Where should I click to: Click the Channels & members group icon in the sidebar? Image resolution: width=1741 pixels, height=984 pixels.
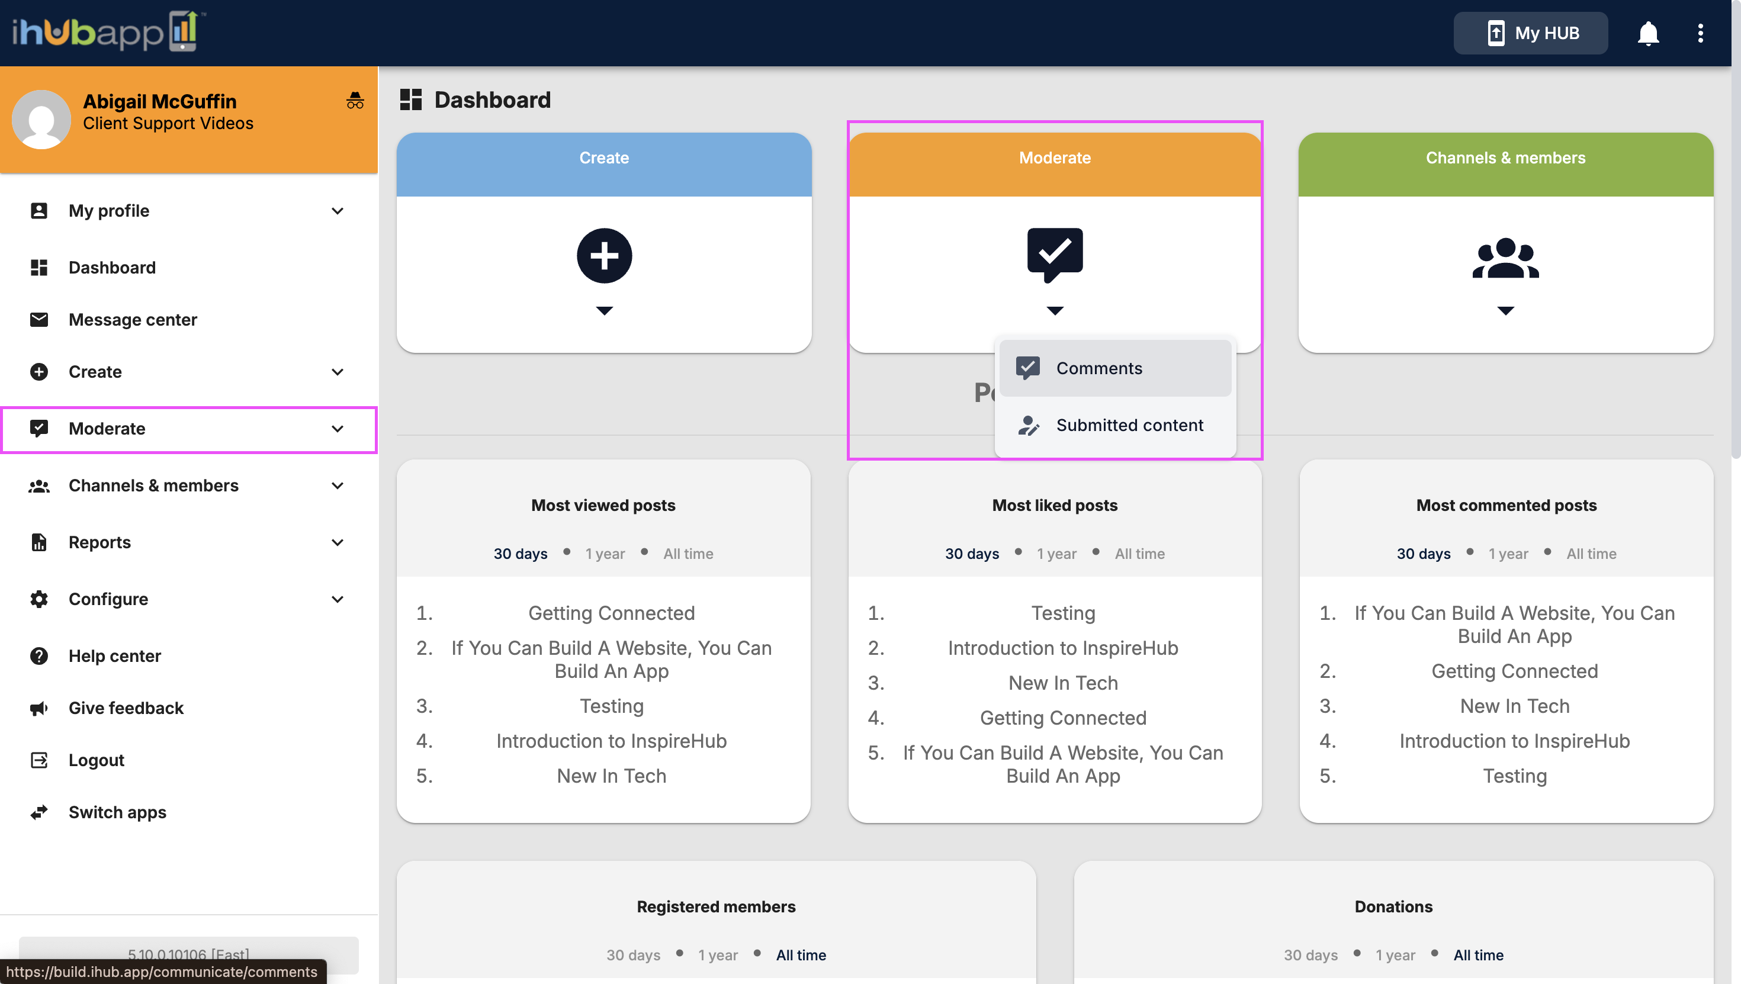(x=39, y=485)
